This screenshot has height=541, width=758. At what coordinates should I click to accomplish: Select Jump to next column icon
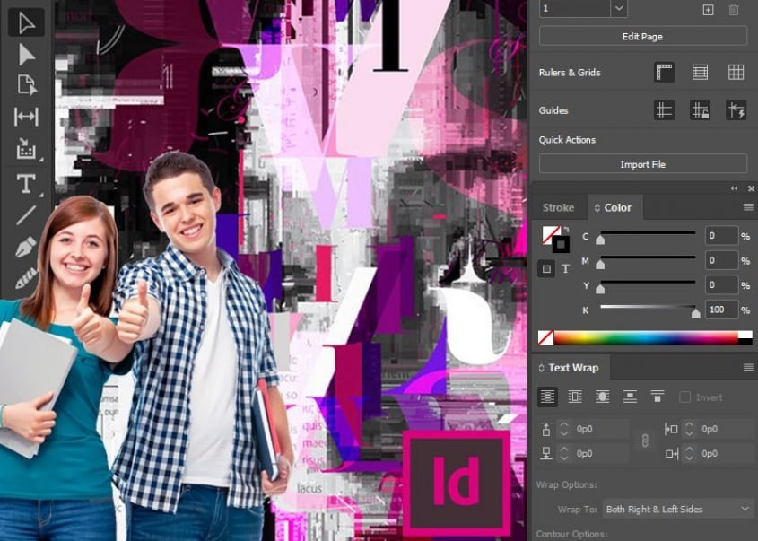pyautogui.click(x=657, y=397)
